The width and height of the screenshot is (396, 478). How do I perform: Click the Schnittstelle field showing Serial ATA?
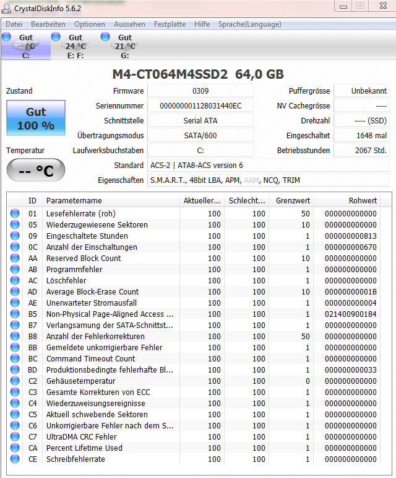pyautogui.click(x=200, y=121)
